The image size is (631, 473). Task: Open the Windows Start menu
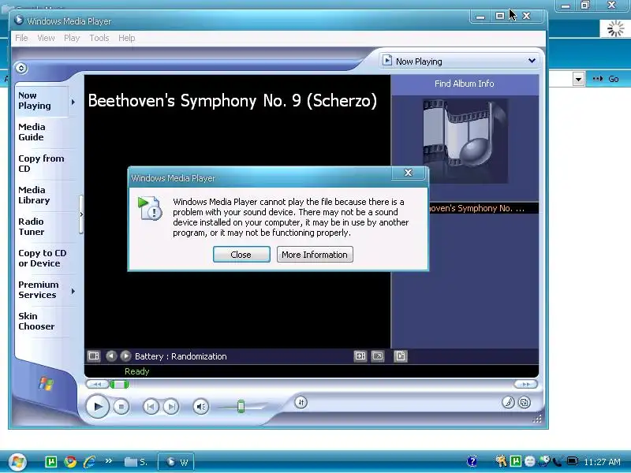[17, 462]
